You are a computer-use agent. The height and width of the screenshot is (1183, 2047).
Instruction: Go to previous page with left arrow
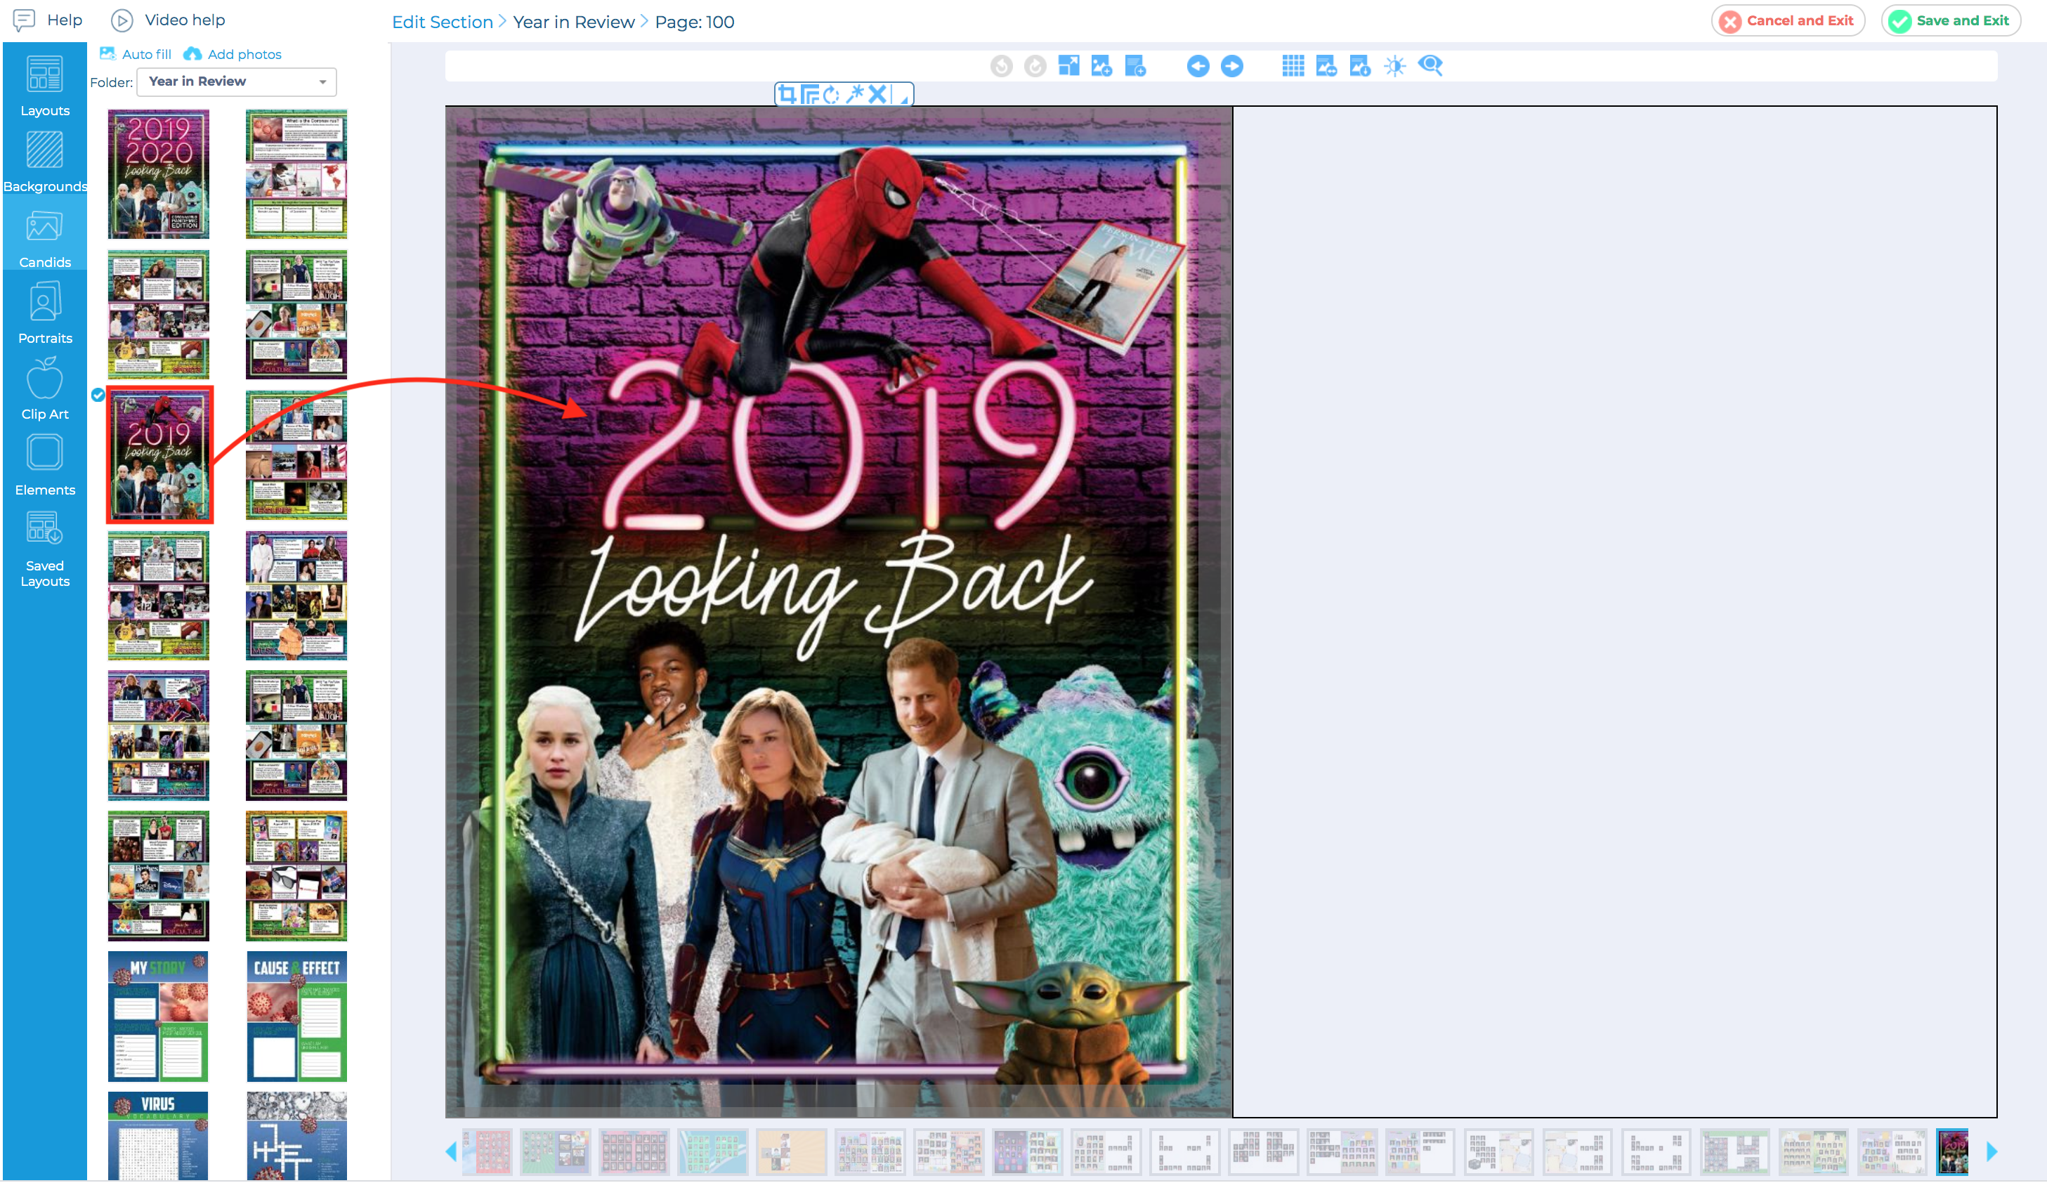1197,66
